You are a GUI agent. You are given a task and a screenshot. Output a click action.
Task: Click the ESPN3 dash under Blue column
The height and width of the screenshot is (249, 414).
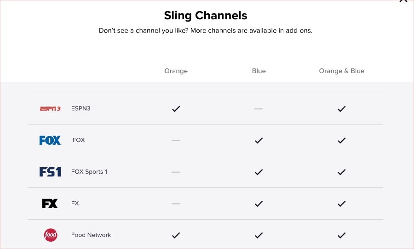259,109
